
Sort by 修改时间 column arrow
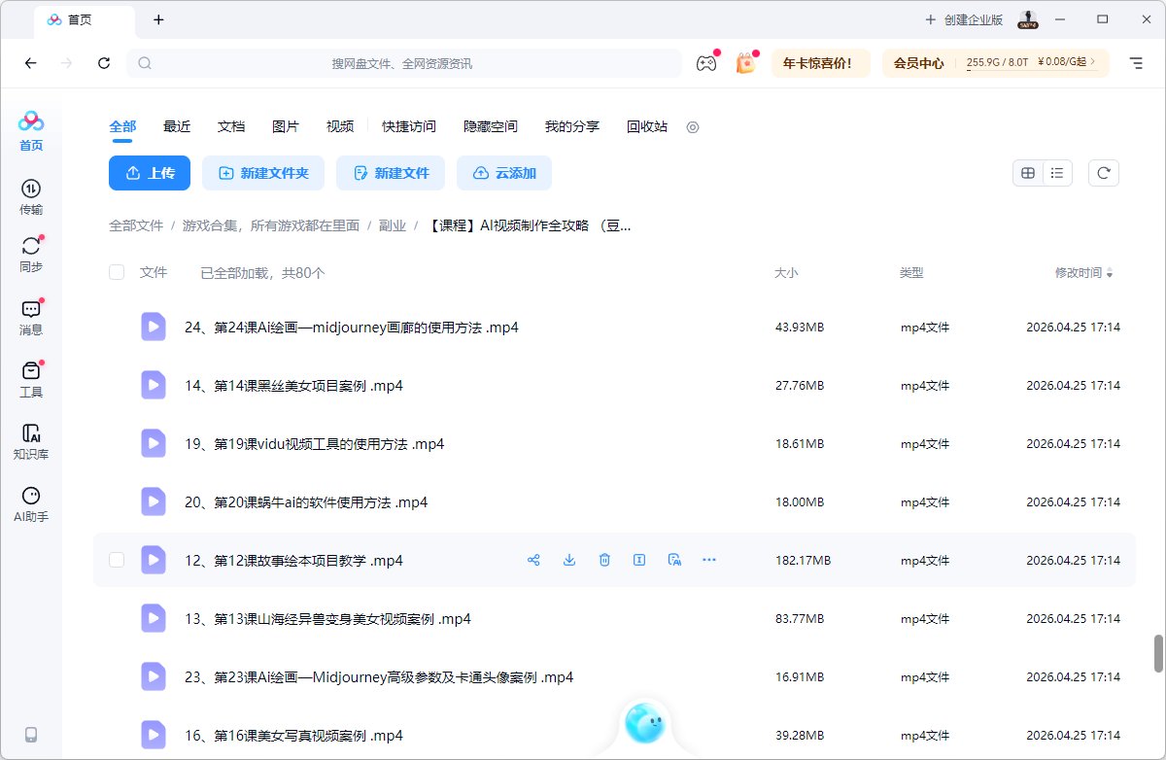pyautogui.click(x=1110, y=273)
